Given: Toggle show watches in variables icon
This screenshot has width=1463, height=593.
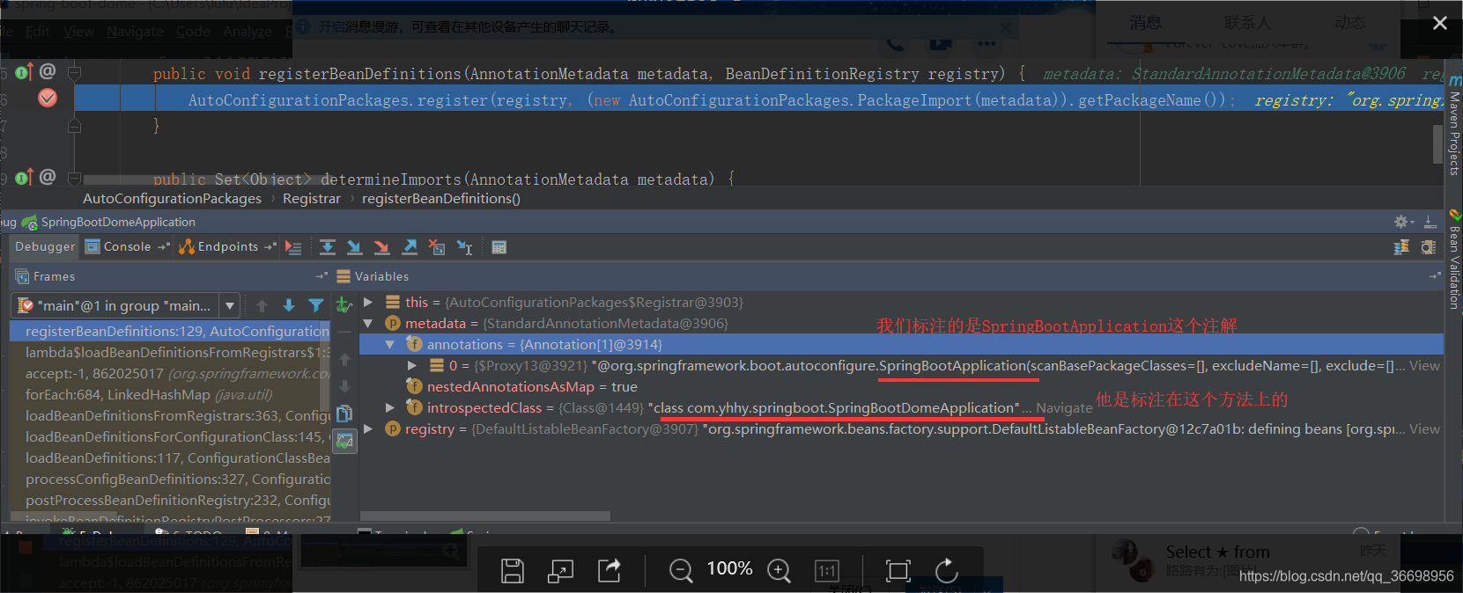Looking at the screenshot, I should pos(344,440).
